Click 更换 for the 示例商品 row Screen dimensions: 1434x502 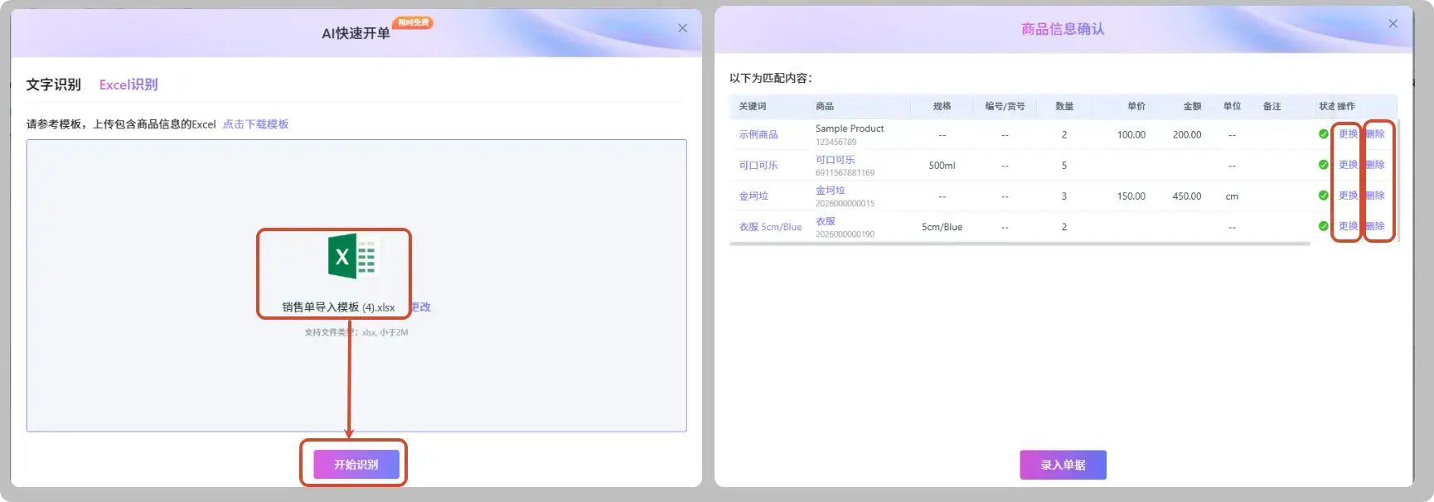[1348, 134]
